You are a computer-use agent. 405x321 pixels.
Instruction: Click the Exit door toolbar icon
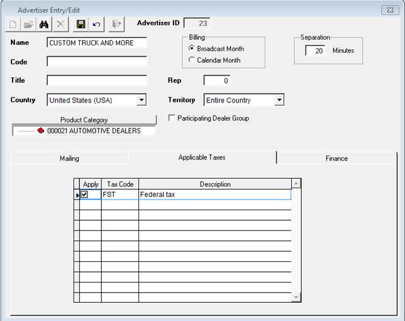click(x=117, y=24)
